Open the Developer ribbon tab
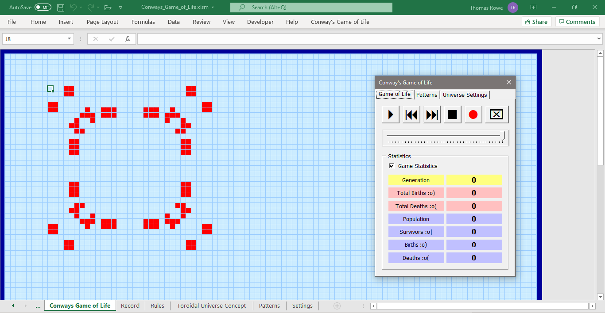Viewport: 605px width, 313px height. tap(260, 22)
